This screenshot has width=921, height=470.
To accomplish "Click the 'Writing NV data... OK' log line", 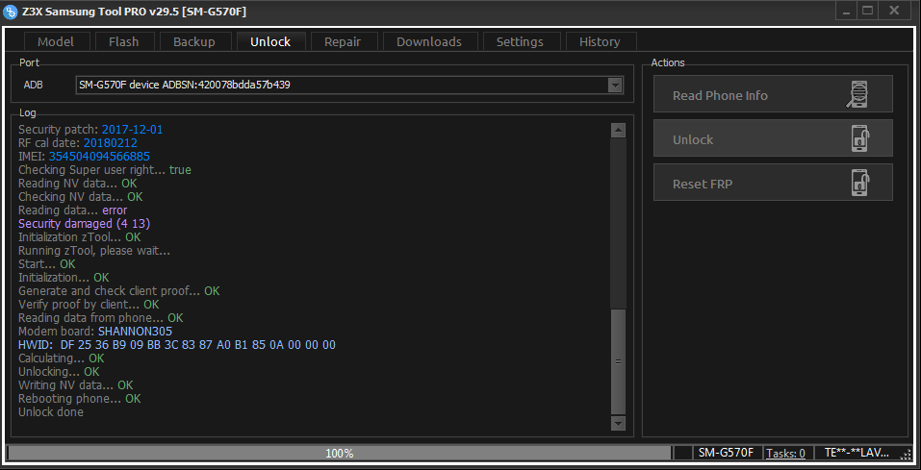I will [76, 384].
